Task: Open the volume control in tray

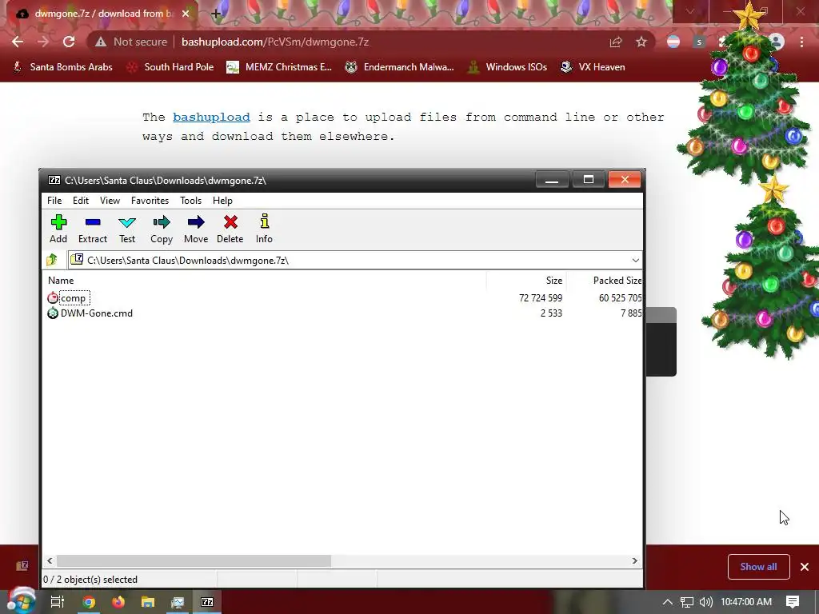Action: (706, 602)
